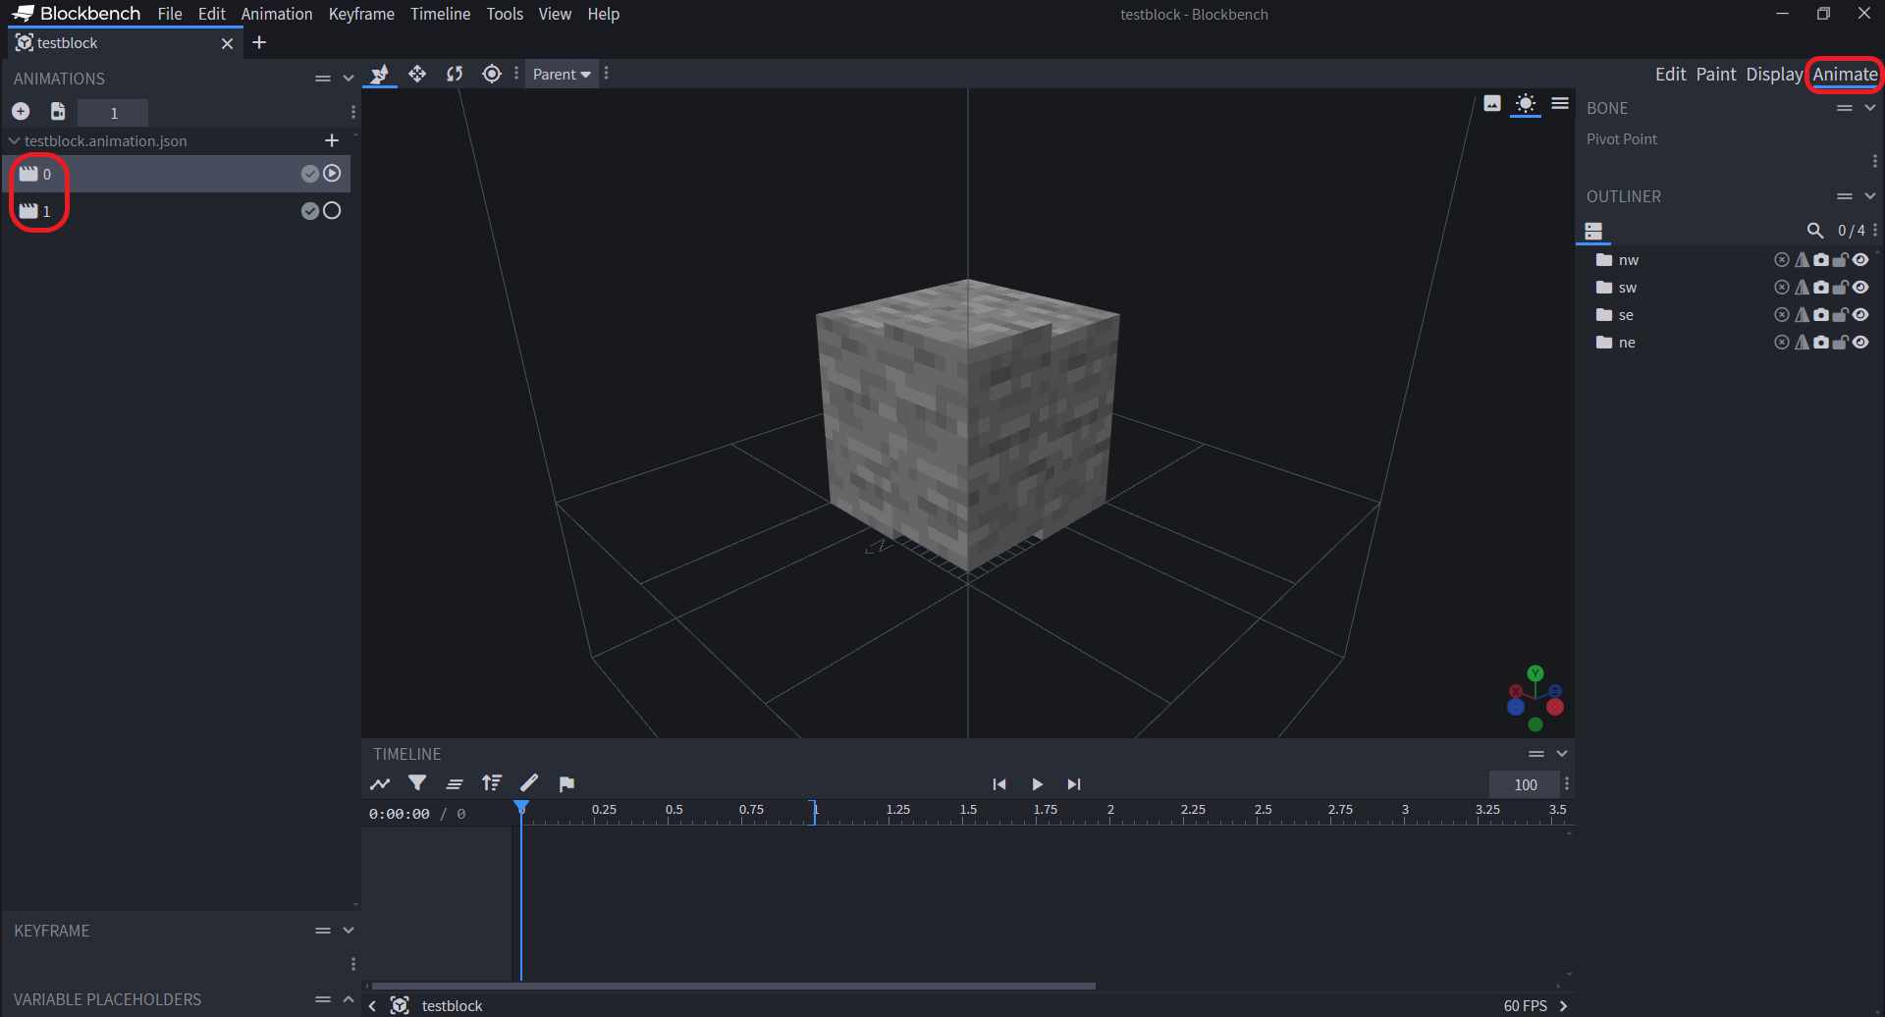
Task: Switch to Paint mode
Action: click(x=1717, y=74)
